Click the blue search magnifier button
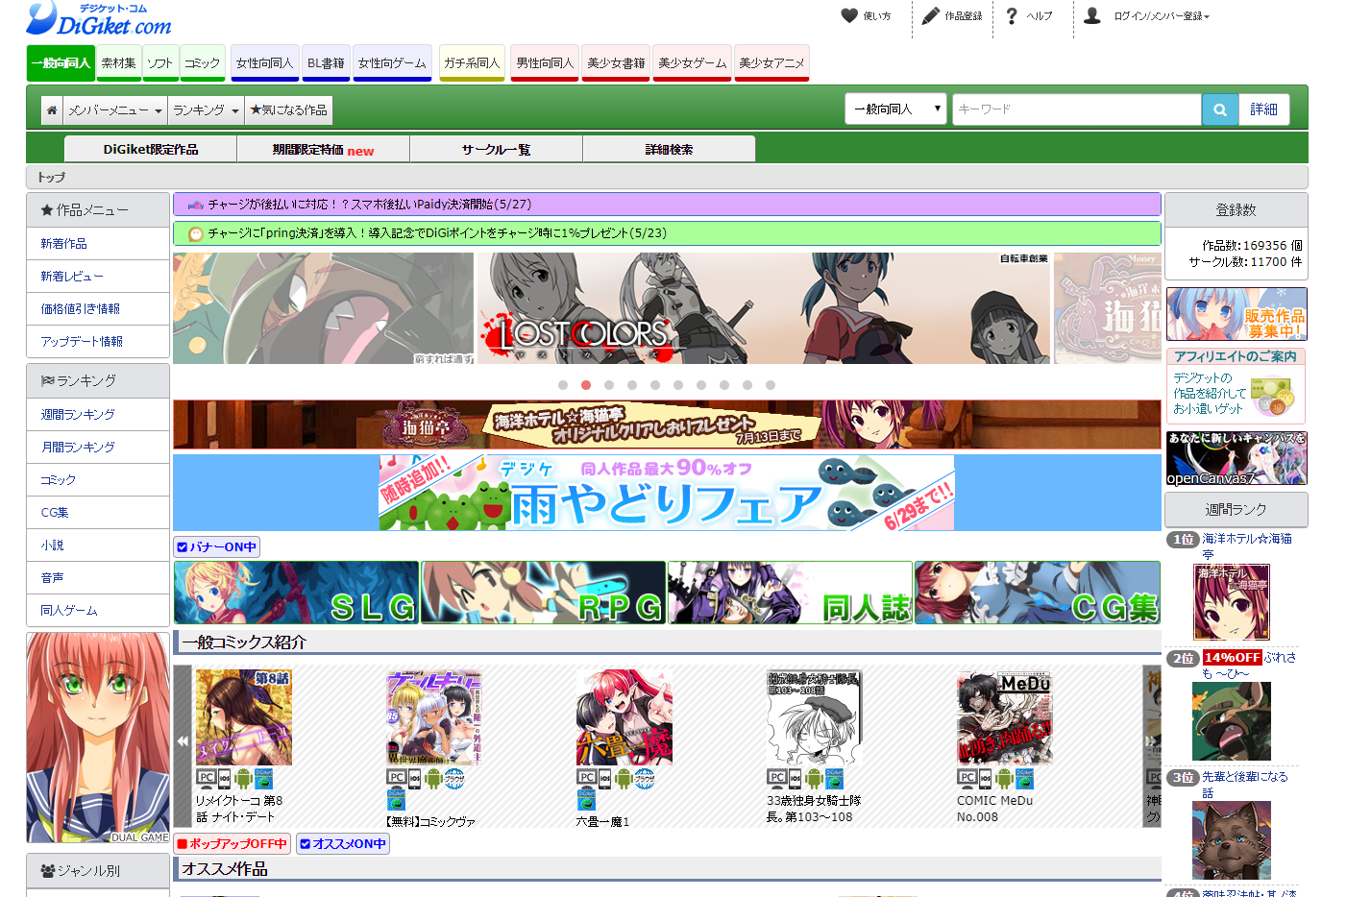1371x897 pixels. pos(1219,109)
